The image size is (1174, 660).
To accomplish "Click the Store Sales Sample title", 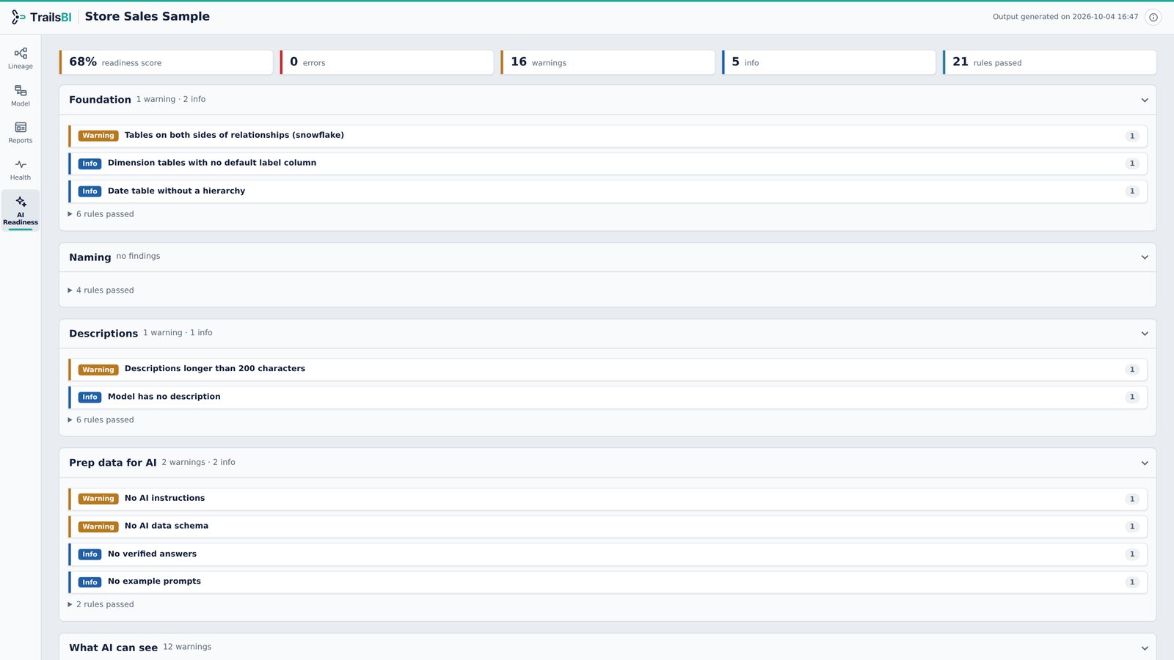I will pyautogui.click(x=147, y=16).
